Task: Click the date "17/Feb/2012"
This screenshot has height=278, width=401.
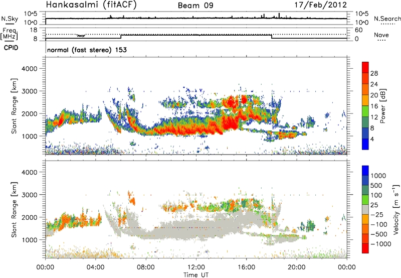Action: tap(321, 5)
